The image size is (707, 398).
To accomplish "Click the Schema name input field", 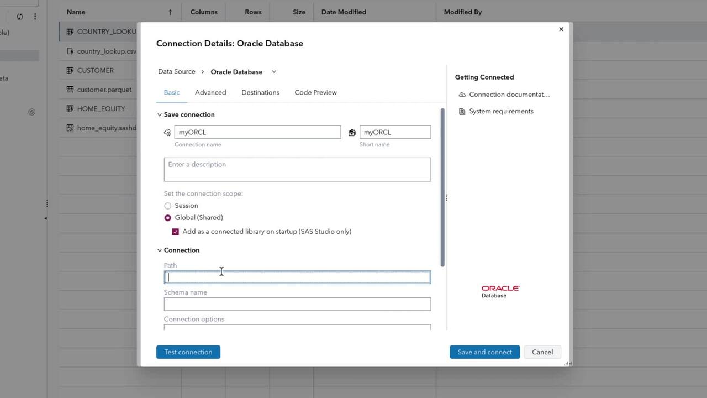I will point(297,304).
